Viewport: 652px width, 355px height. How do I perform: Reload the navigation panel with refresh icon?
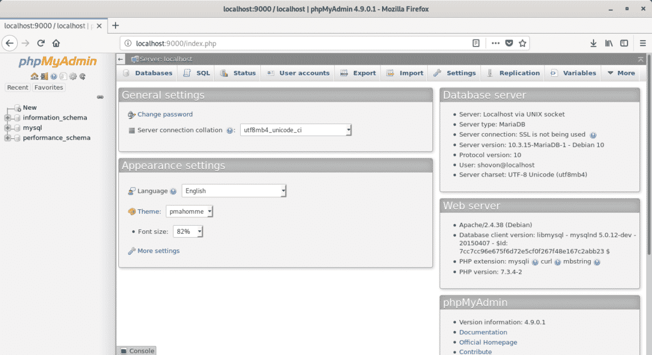coord(82,76)
